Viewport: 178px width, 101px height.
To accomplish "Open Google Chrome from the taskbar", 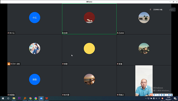I will 30,98.
